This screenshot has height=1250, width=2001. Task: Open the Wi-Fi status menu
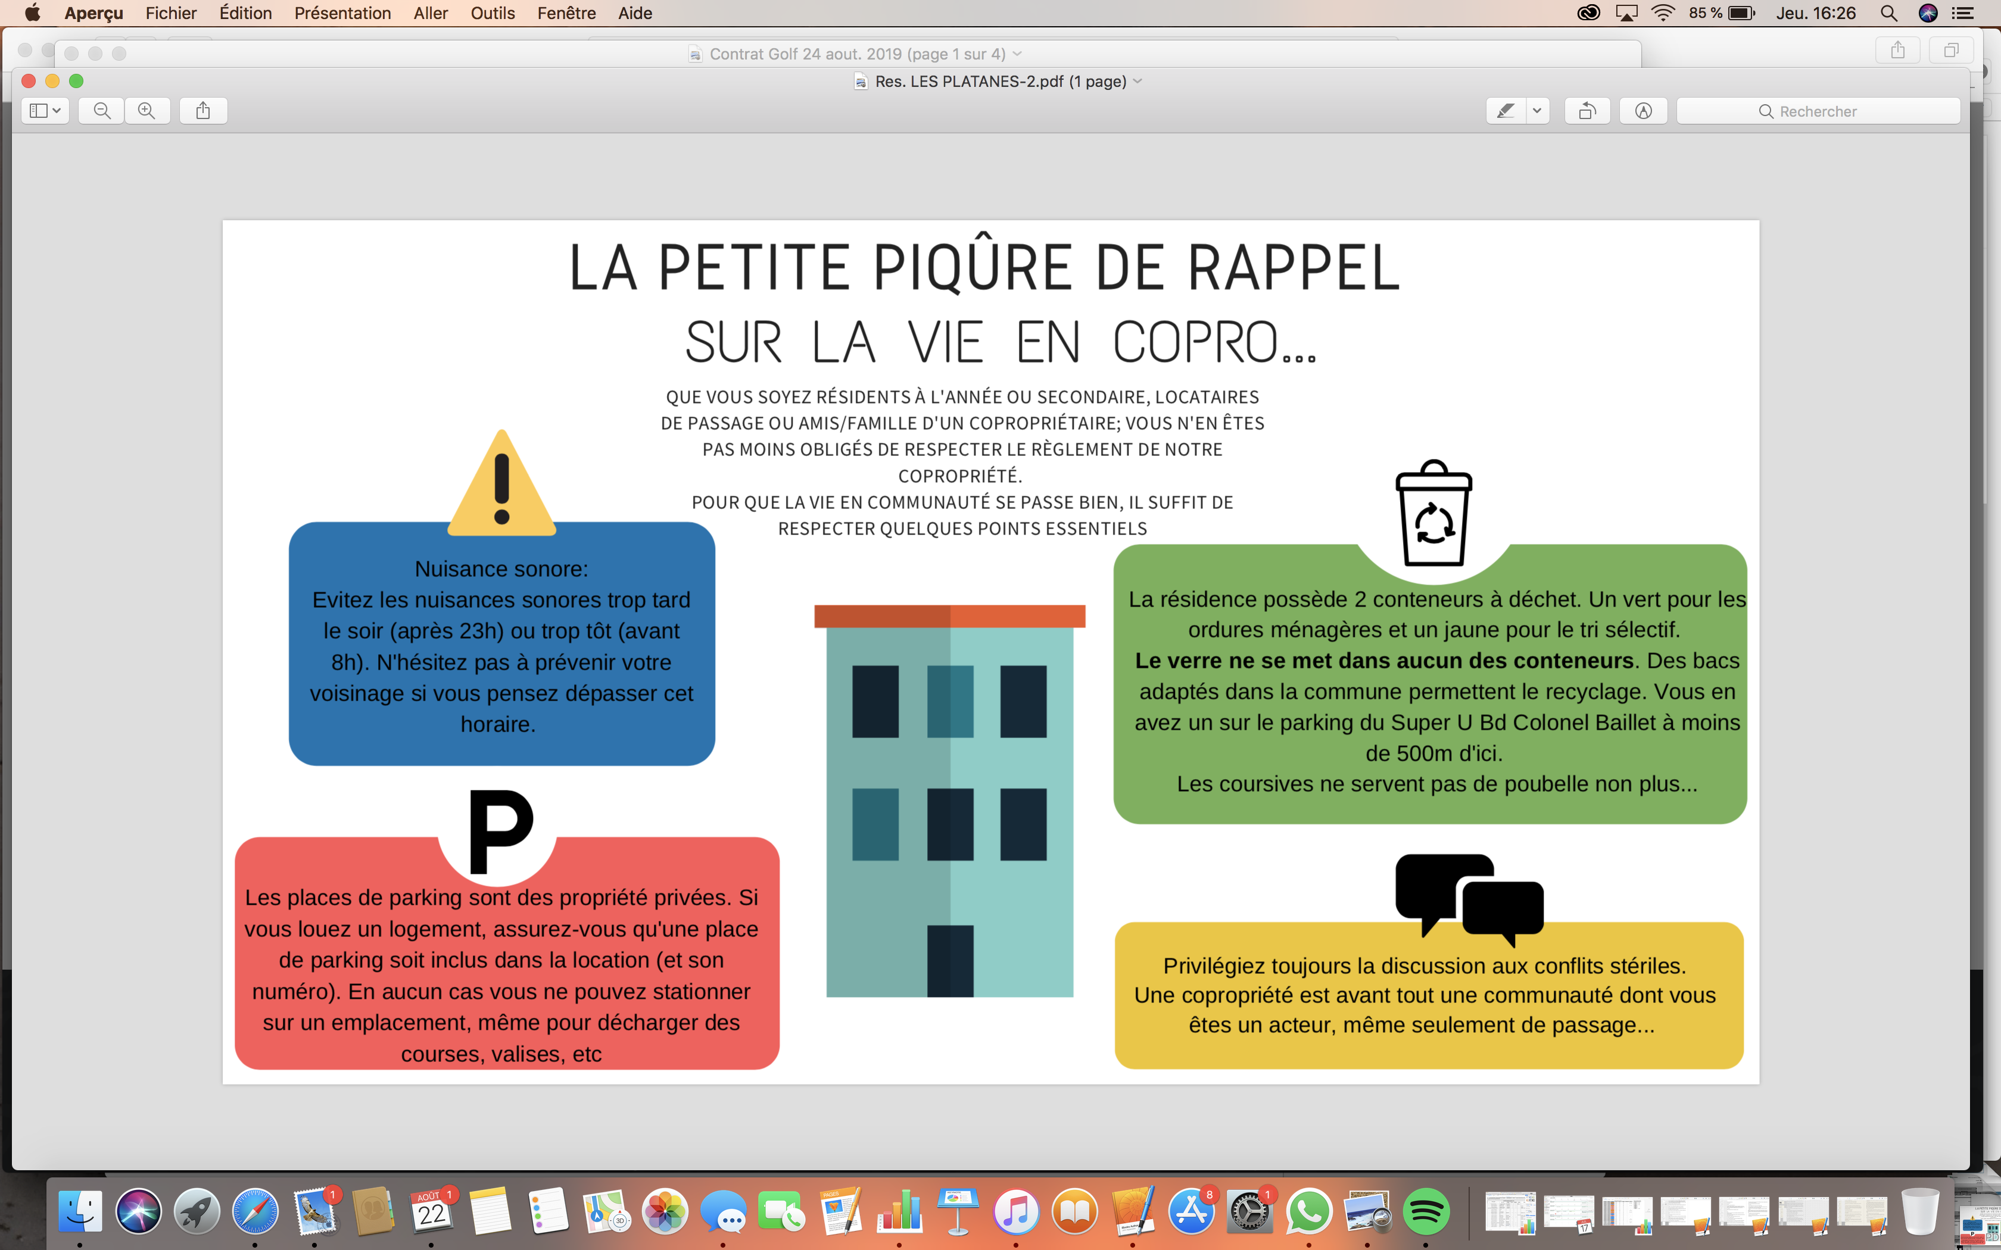click(x=1662, y=13)
